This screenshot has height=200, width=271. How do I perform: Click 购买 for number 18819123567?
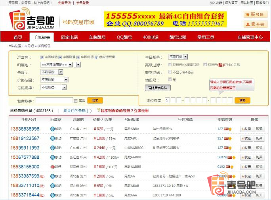pyautogui.click(x=259, y=138)
